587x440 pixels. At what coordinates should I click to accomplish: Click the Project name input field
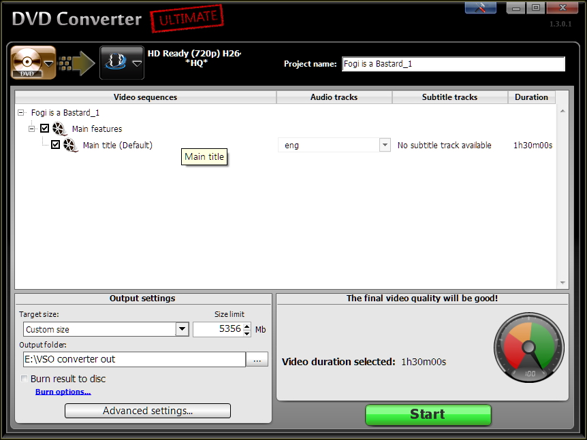(454, 64)
